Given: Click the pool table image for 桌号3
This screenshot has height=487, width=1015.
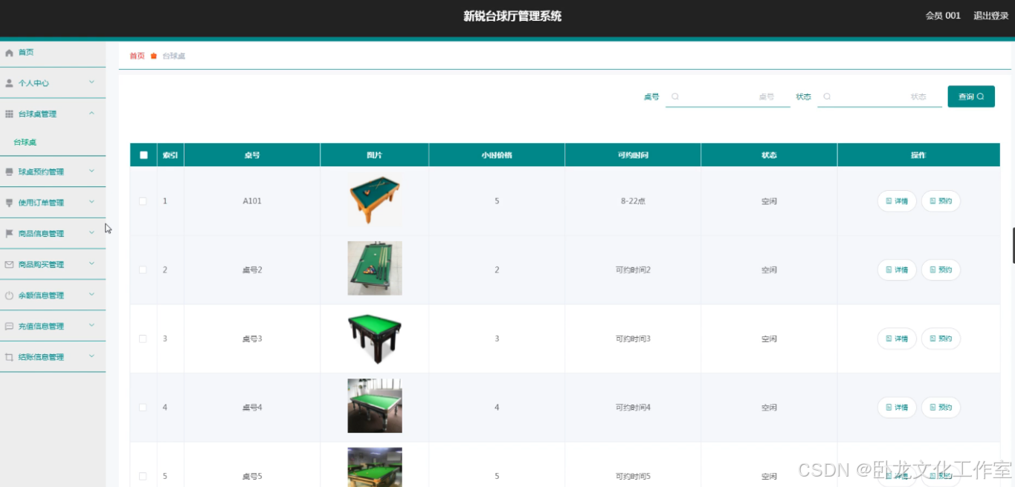Looking at the screenshot, I should [375, 339].
